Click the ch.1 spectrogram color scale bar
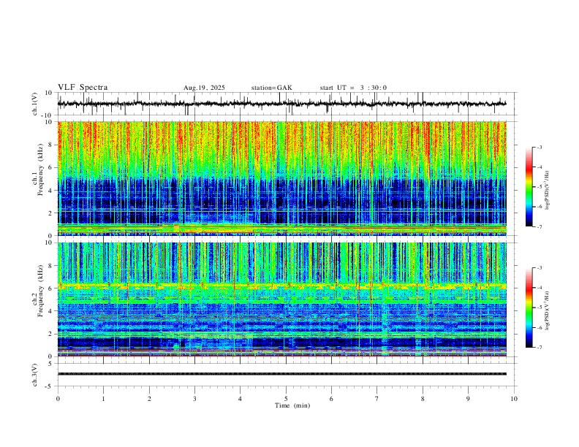579x447 pixels. [x=529, y=187]
